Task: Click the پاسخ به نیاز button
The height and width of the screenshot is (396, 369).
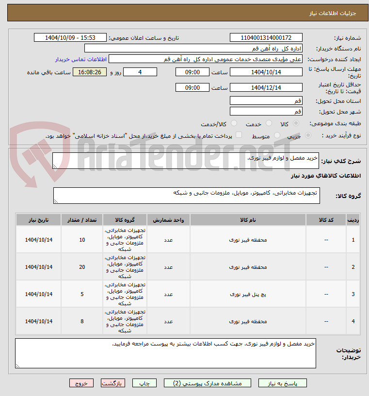Action: tap(282, 383)
